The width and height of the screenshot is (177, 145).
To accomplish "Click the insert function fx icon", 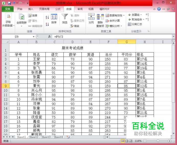I will pyautogui.click(x=49, y=37).
